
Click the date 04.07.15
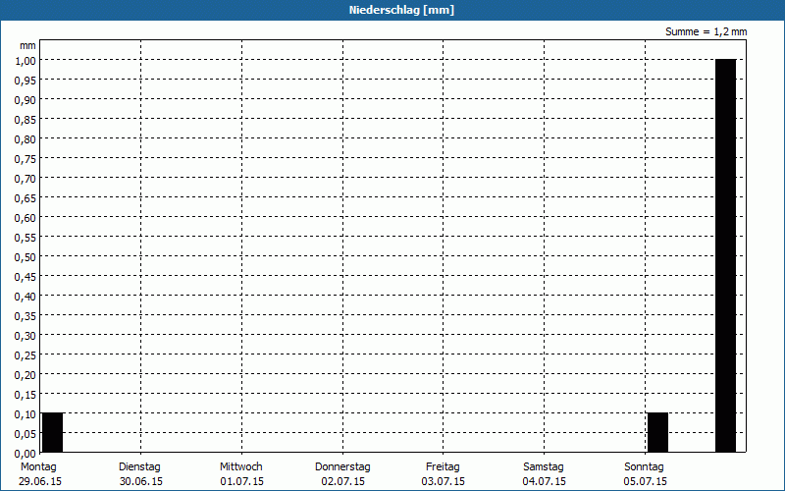point(545,481)
